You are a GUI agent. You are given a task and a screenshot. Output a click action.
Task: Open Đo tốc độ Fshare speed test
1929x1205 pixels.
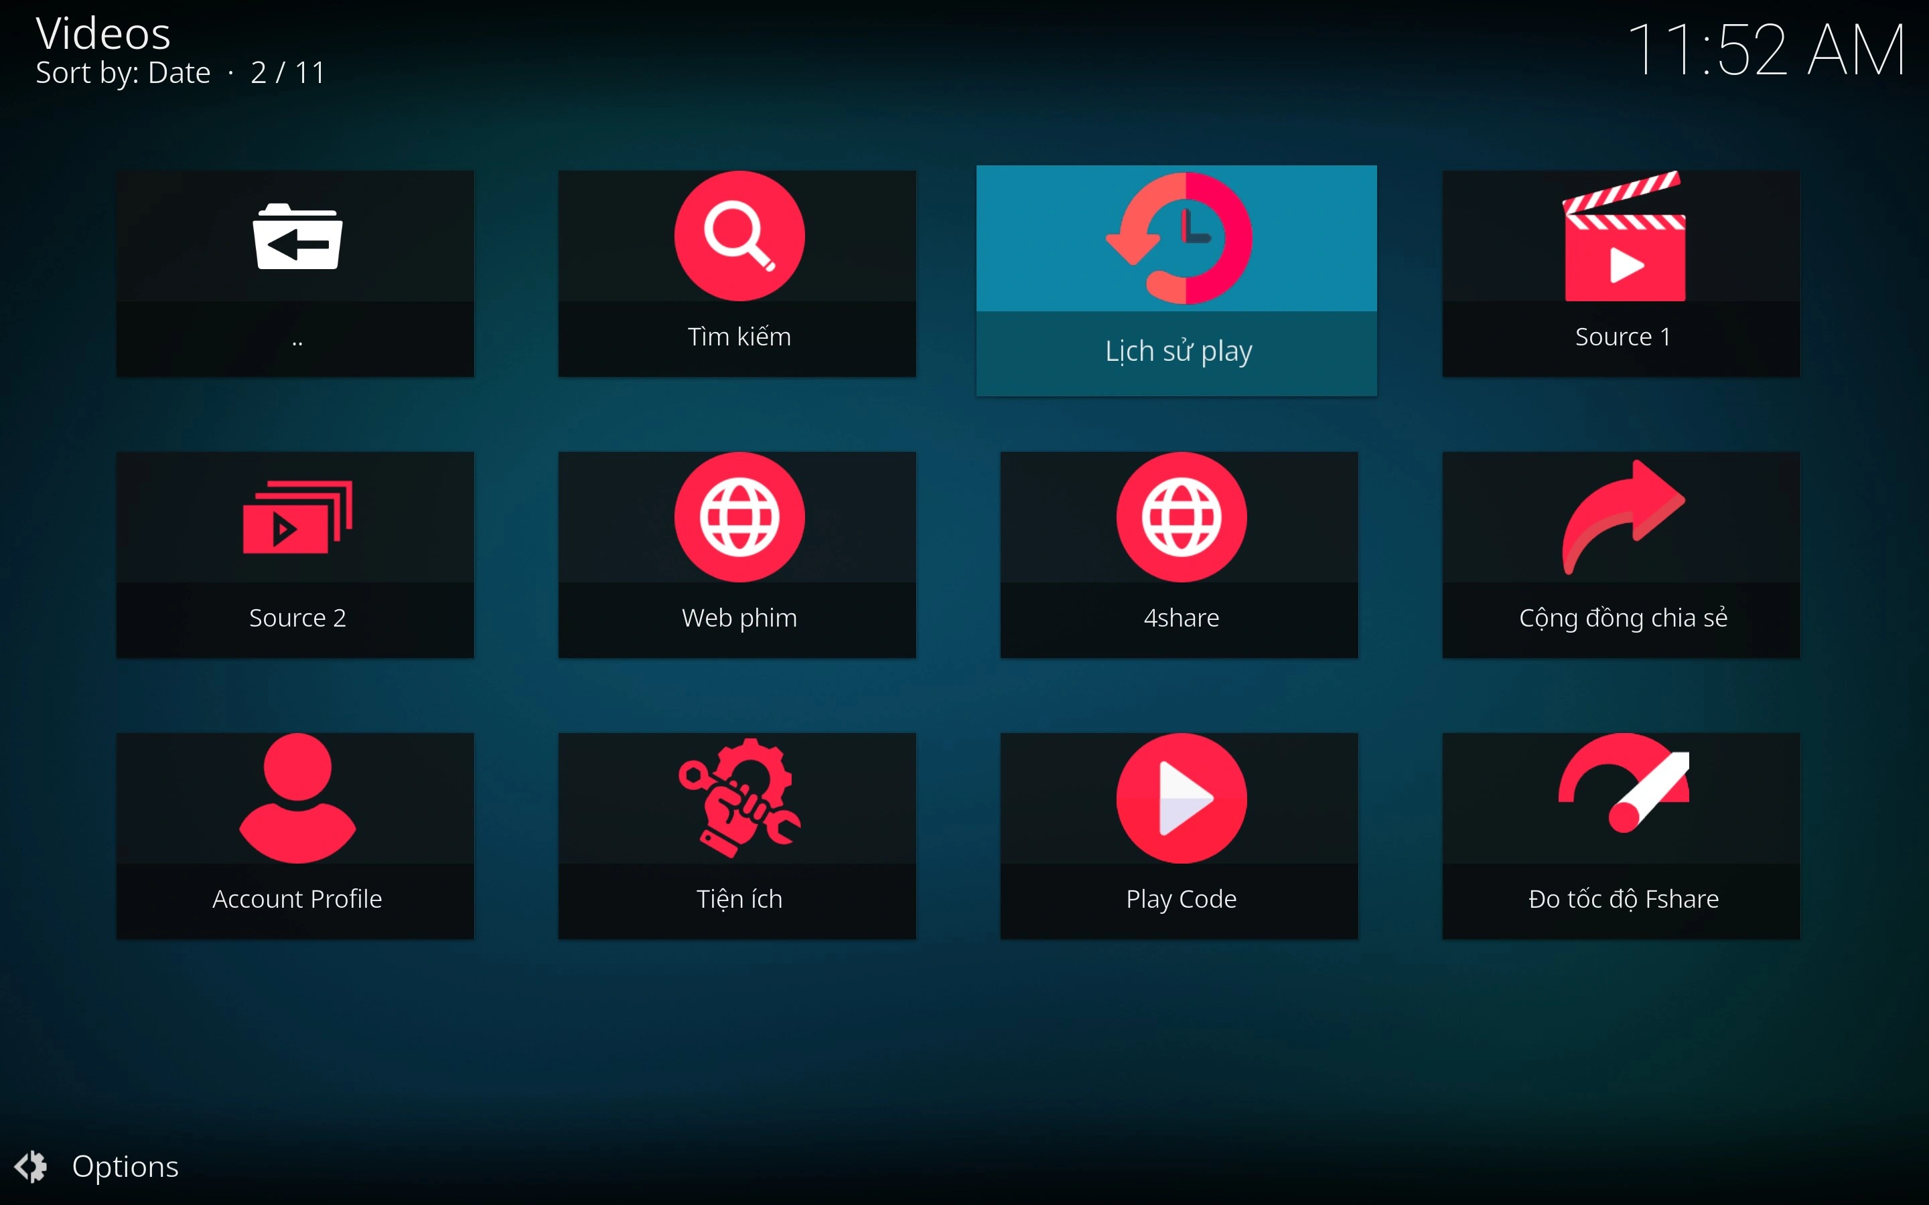pyautogui.click(x=1622, y=835)
